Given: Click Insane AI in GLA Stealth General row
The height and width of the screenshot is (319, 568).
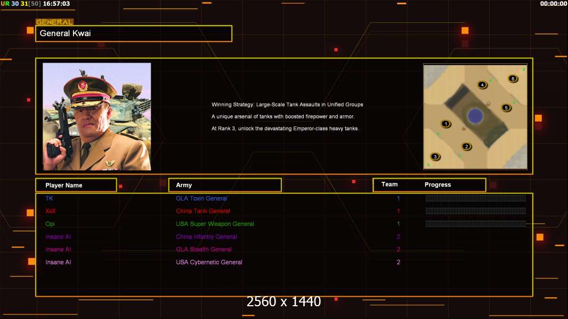Looking at the screenshot, I should click(x=58, y=249).
